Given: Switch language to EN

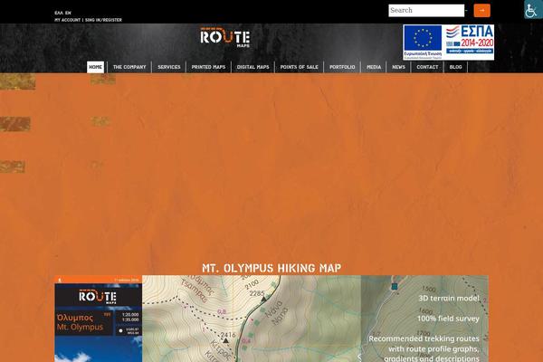Looking at the screenshot, I should 68,13.
